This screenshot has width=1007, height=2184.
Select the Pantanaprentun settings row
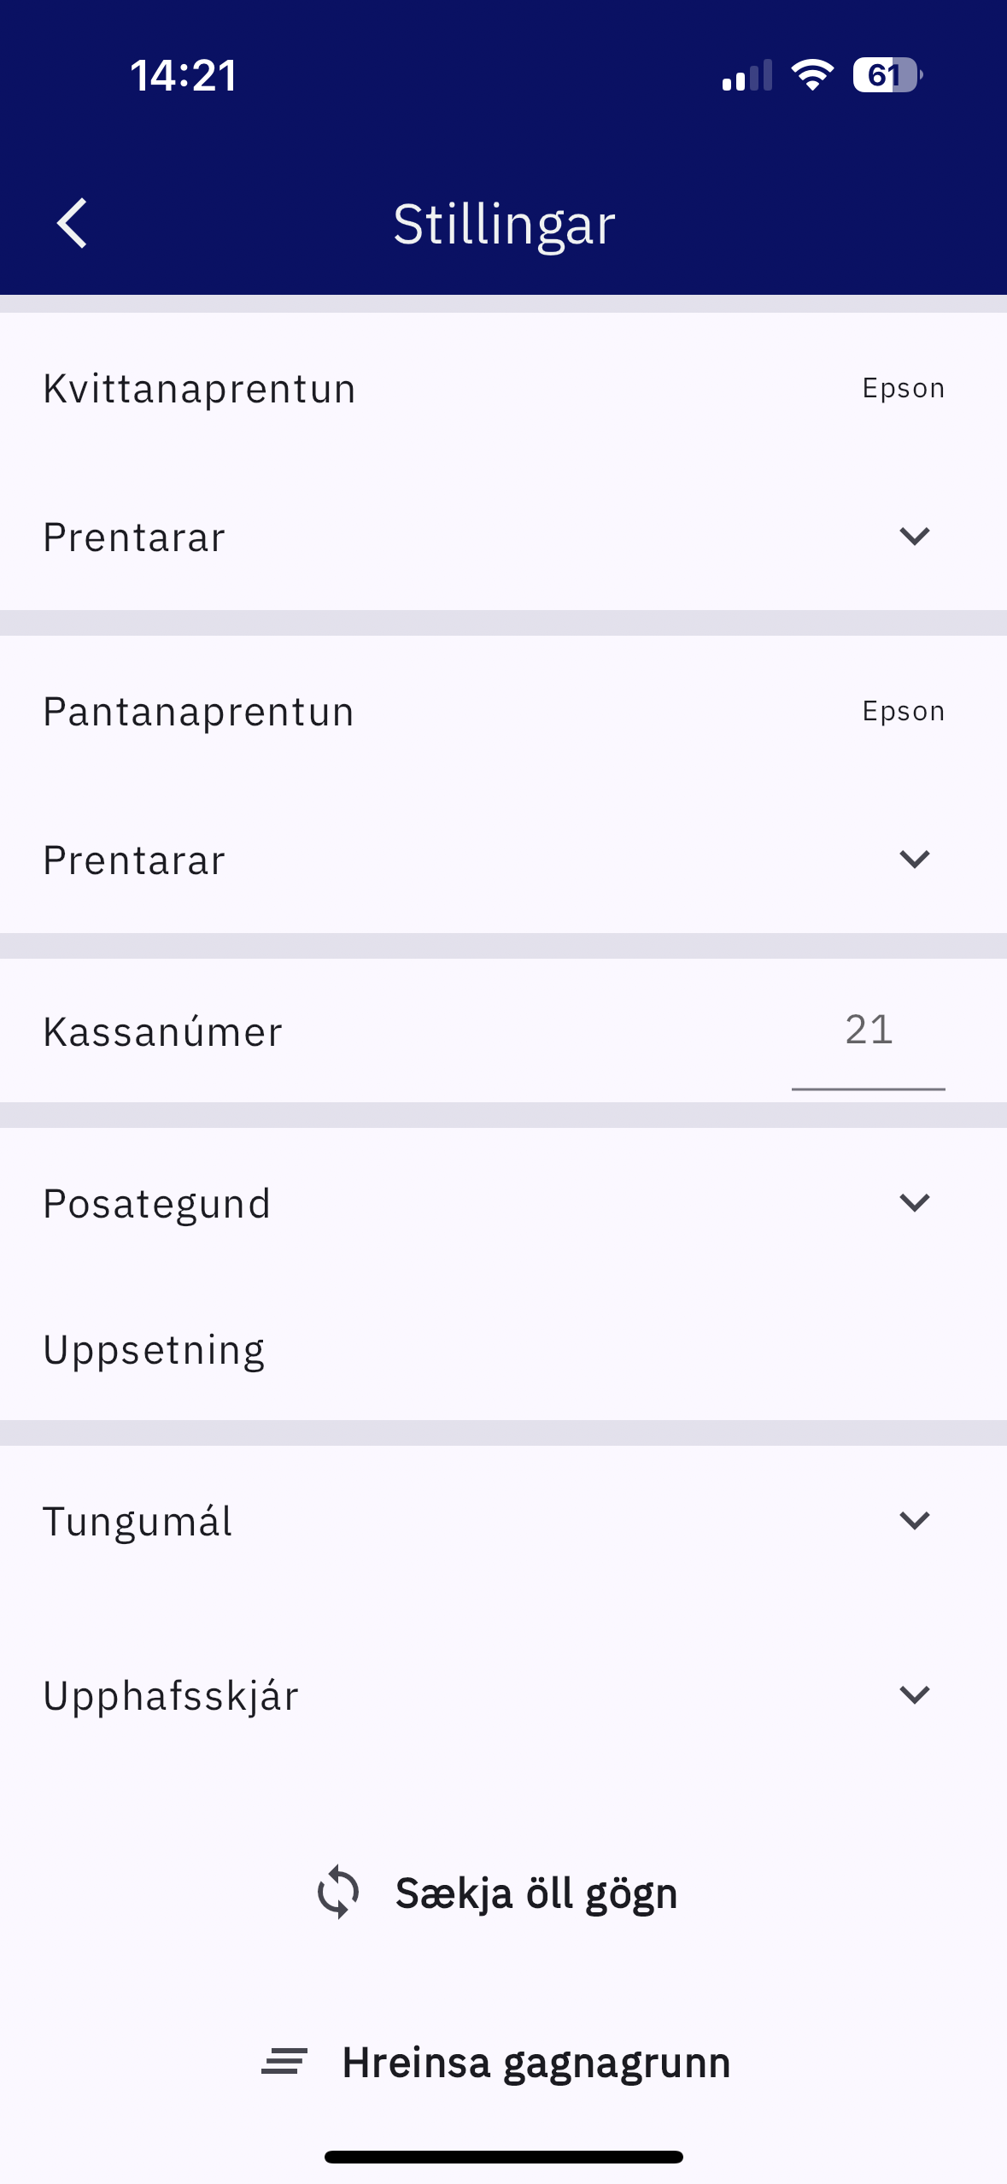198,712
